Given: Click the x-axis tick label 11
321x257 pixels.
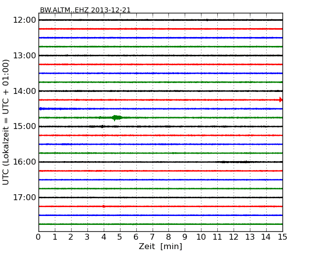Looking at the screenshot, I should click(217, 237).
